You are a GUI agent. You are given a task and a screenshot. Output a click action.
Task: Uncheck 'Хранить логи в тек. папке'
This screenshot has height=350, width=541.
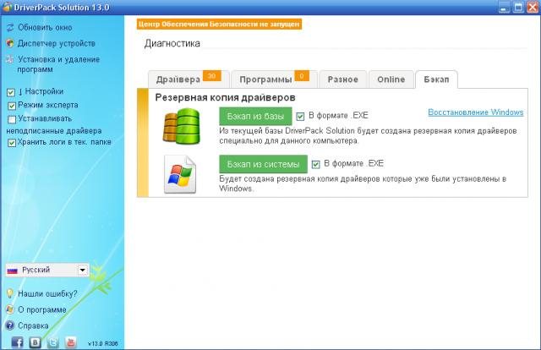11,144
